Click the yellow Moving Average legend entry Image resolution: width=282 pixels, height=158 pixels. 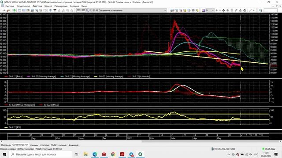[109, 76]
